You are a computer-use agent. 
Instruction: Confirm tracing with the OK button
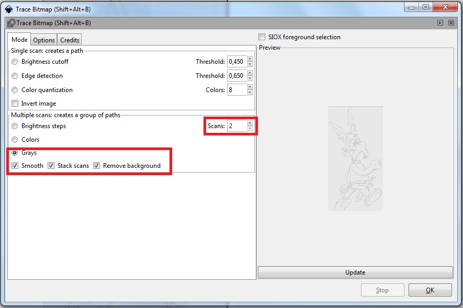pos(430,290)
